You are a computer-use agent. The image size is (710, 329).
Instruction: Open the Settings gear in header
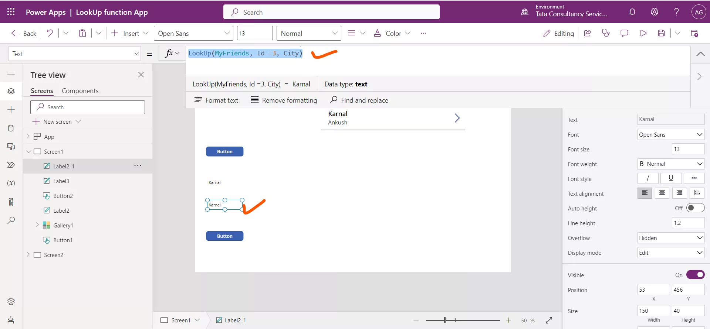[x=655, y=12]
